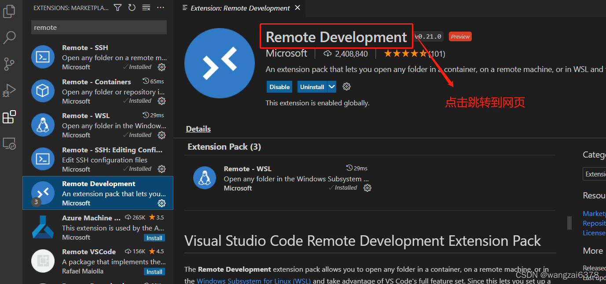Screen dimensions: 606x284
Task: Refresh the extensions marketplace list
Action: [x=132, y=7]
